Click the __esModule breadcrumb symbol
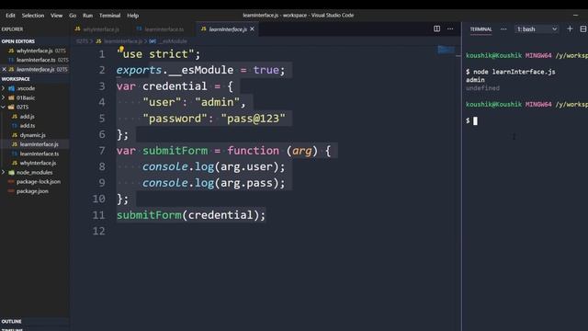 coord(168,41)
